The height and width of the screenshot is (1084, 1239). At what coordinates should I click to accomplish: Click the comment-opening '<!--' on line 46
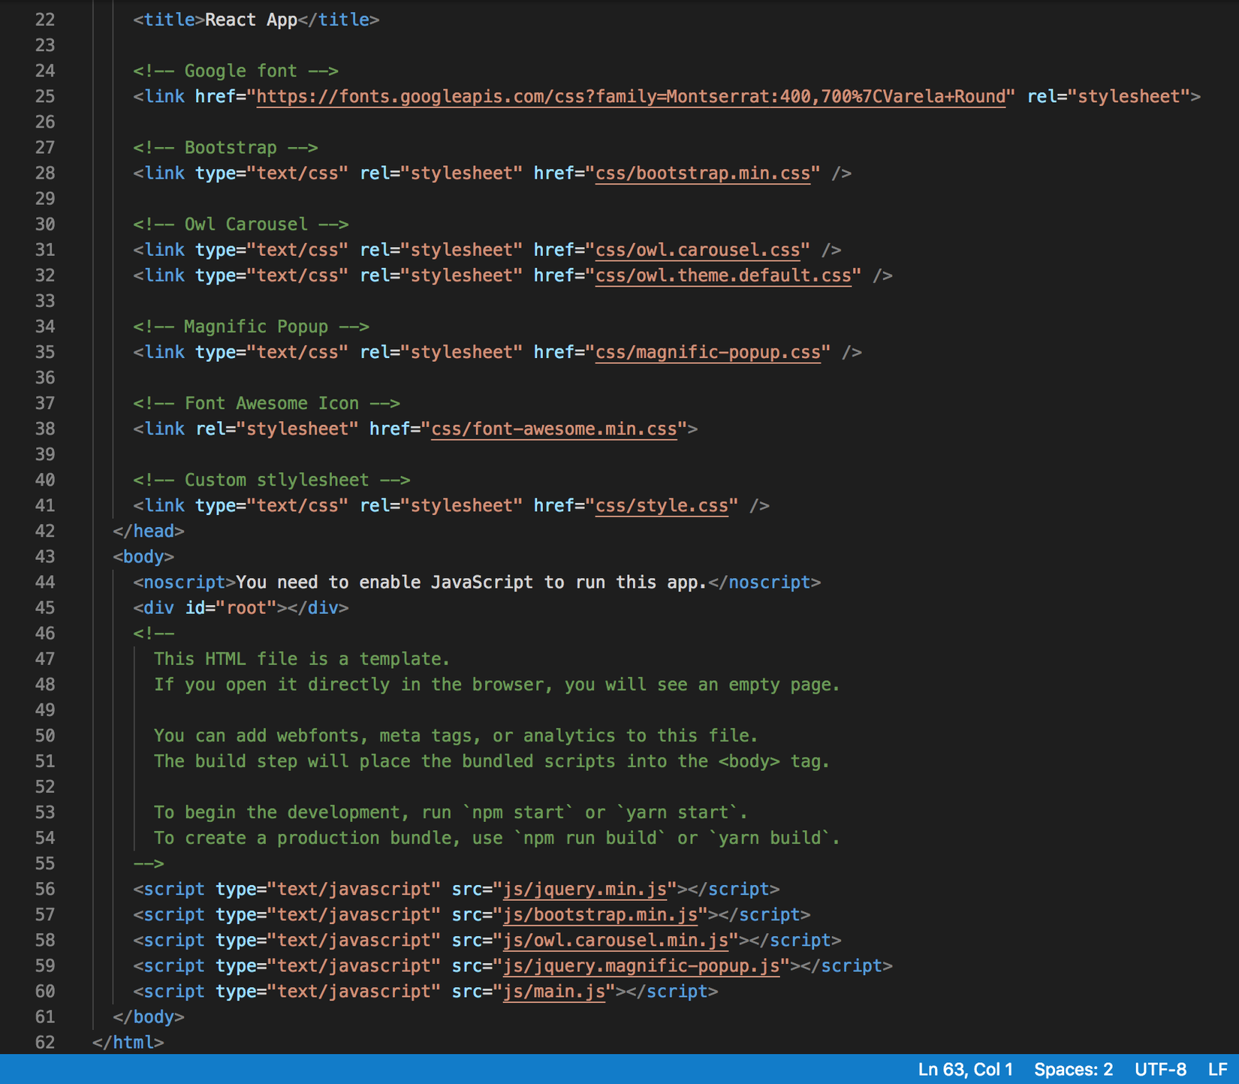[154, 633]
